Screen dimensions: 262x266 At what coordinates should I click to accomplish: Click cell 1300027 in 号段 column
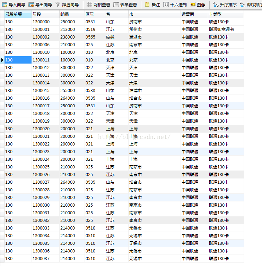(45, 182)
